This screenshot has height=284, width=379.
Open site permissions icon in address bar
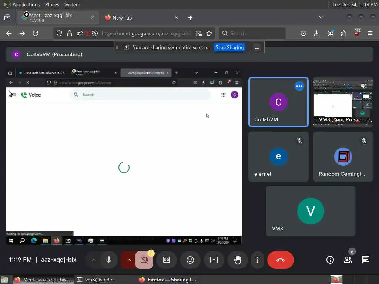pos(80,33)
